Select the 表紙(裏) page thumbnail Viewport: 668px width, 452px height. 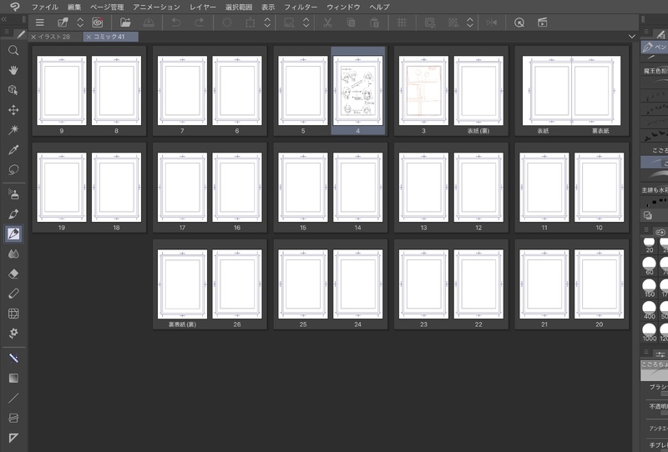click(x=478, y=90)
